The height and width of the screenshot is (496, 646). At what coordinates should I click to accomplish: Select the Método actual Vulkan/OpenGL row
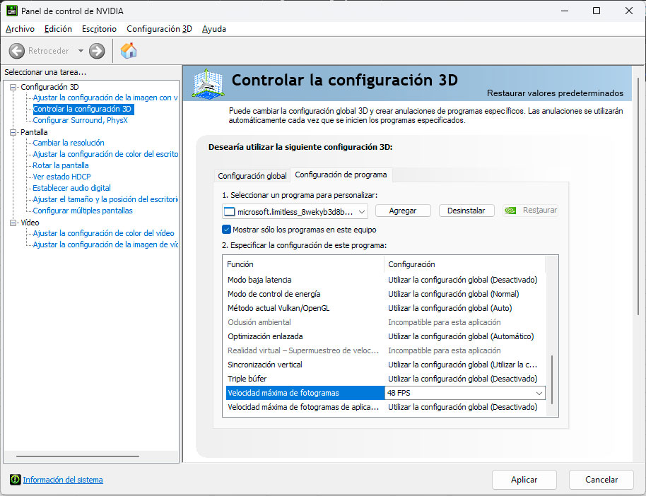point(385,308)
